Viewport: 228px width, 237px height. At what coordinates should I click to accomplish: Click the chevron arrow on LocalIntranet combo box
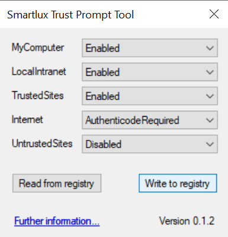(210, 72)
